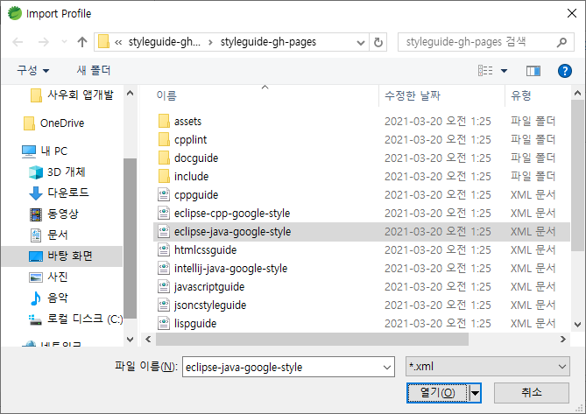
Task: Expand the breadcrumb chevron between folders
Action: 210,42
